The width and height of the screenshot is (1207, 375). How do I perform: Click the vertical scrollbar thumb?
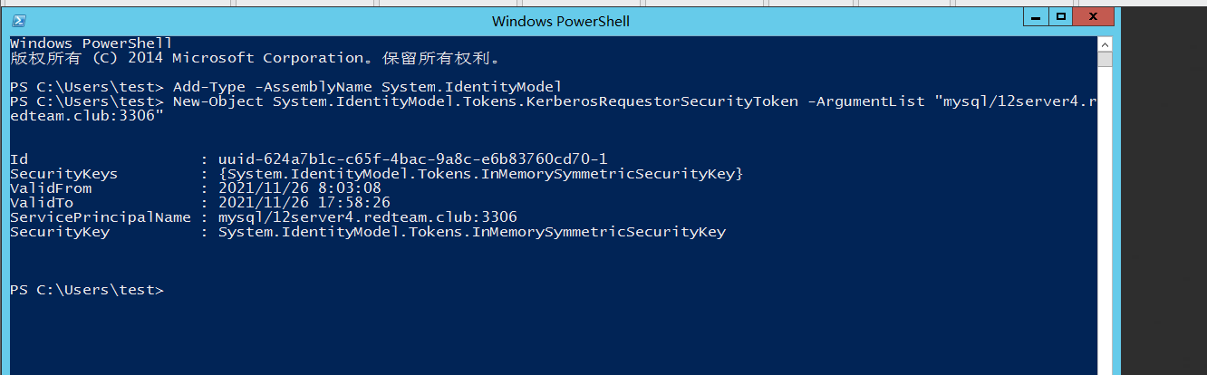click(x=1104, y=60)
